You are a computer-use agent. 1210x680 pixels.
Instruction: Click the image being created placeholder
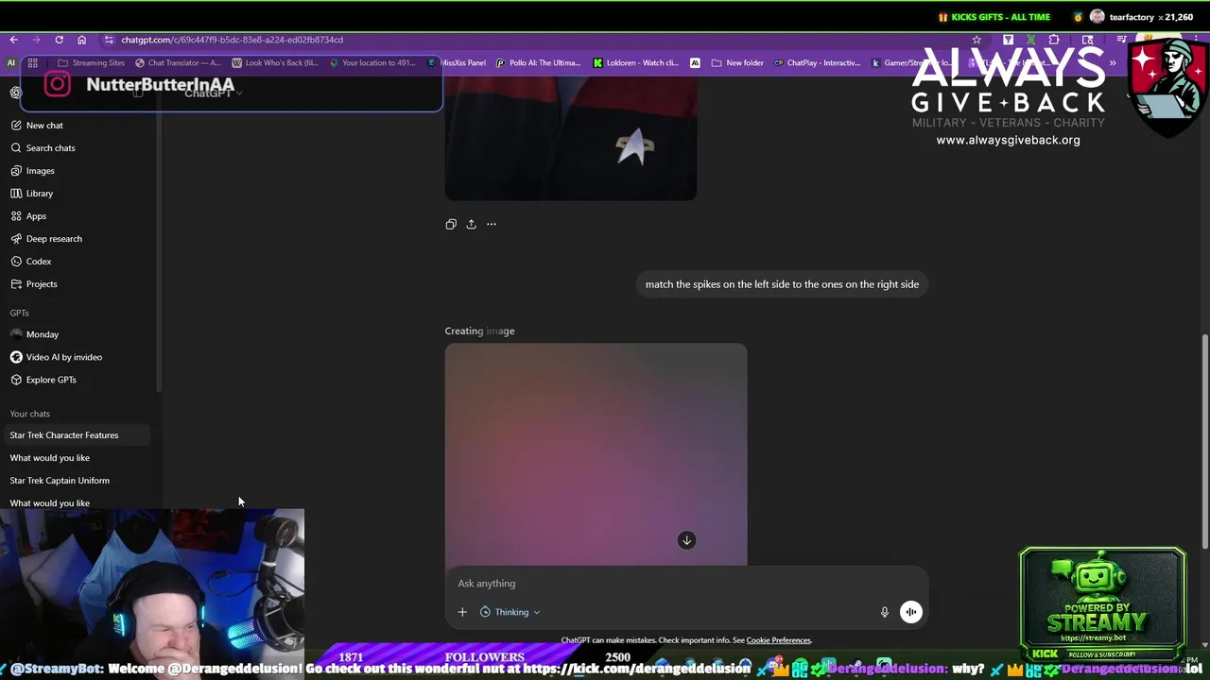tap(596, 454)
